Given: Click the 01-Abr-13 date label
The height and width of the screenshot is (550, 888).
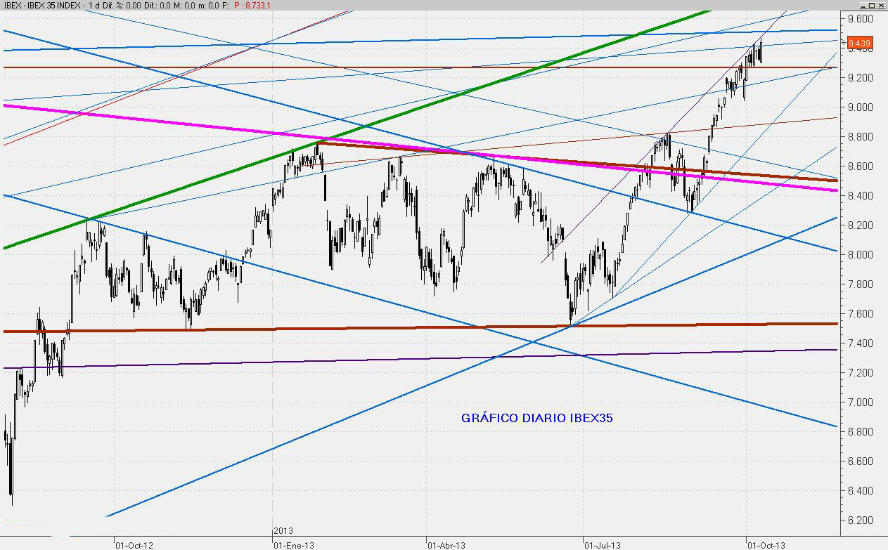Looking at the screenshot, I should click(447, 544).
